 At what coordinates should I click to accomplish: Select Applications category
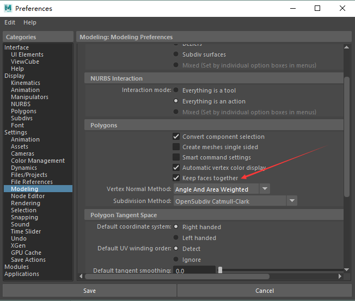coord(22,274)
